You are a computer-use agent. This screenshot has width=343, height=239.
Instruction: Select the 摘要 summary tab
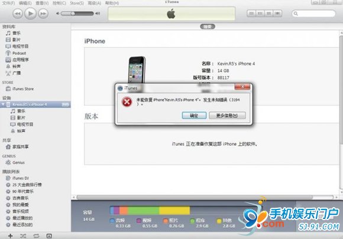(208, 27)
